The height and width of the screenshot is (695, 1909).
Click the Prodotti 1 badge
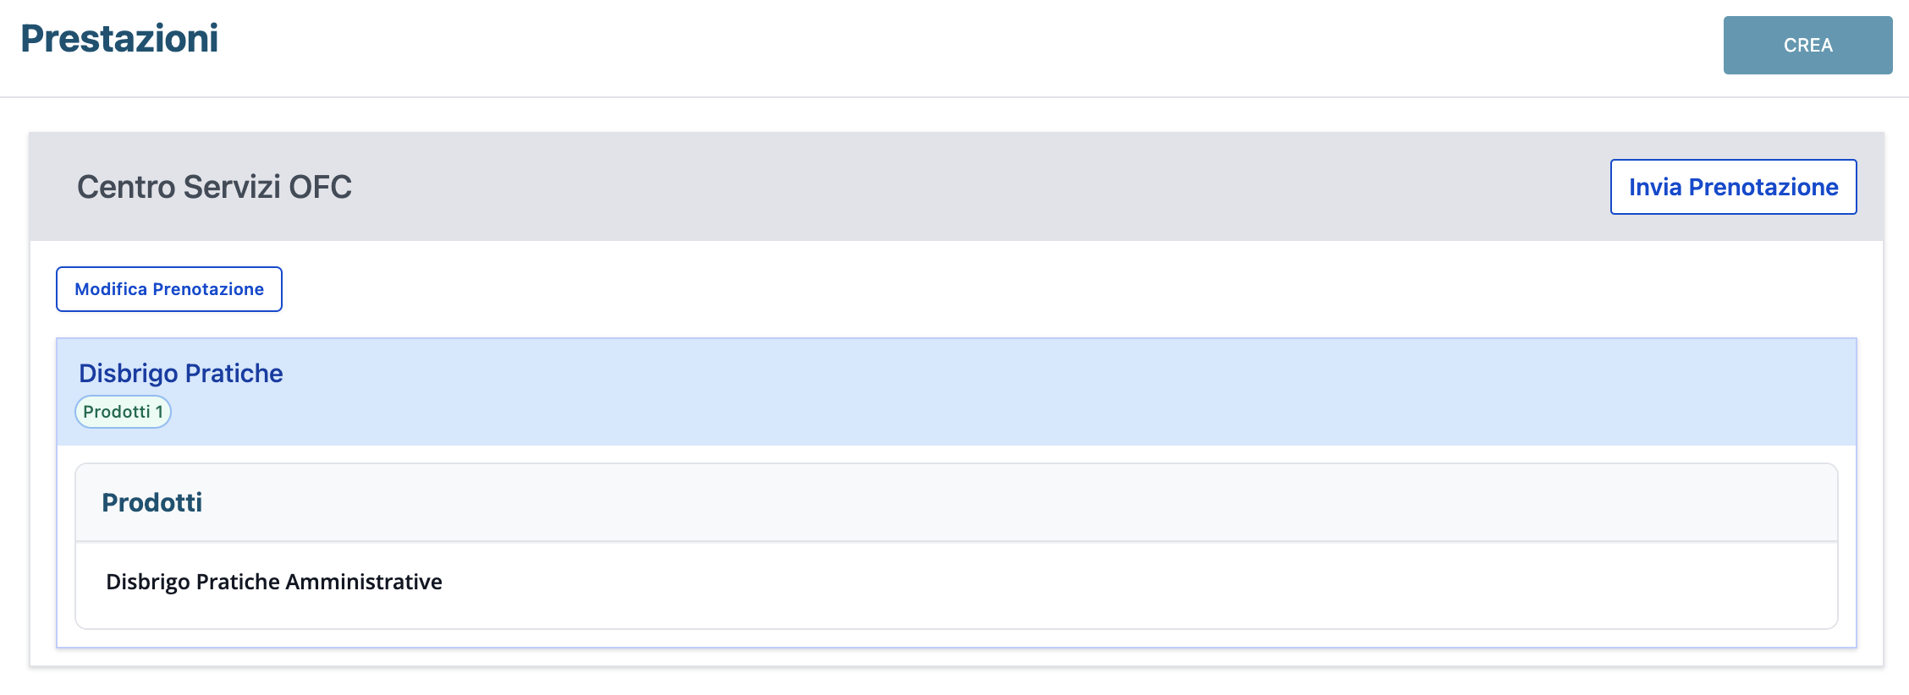click(x=124, y=412)
